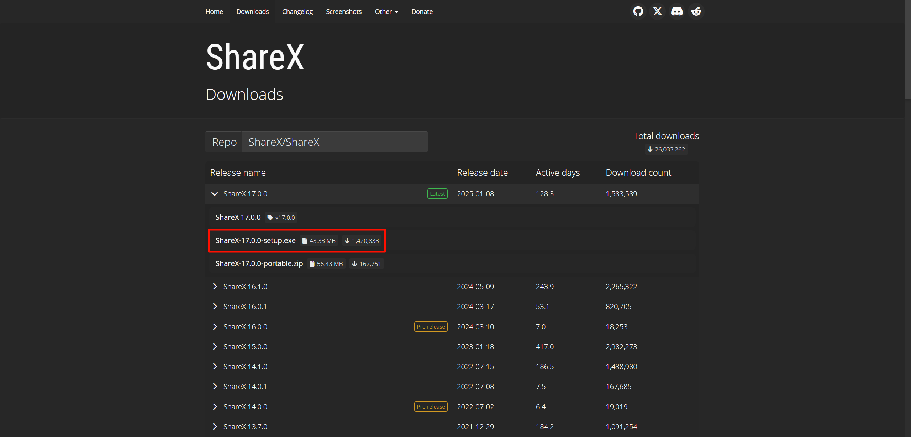Screen dimensions: 911x437
Task: Open ShareX's GitHub page via the GitHub icon
Action: (638, 11)
